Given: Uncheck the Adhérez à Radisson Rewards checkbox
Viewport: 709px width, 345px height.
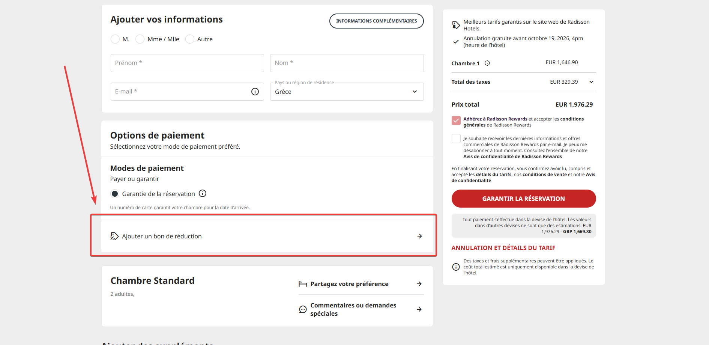Looking at the screenshot, I should (456, 121).
